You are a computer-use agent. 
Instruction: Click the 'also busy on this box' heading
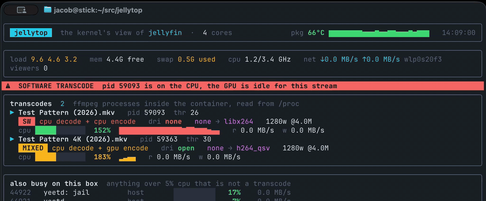coord(54,184)
